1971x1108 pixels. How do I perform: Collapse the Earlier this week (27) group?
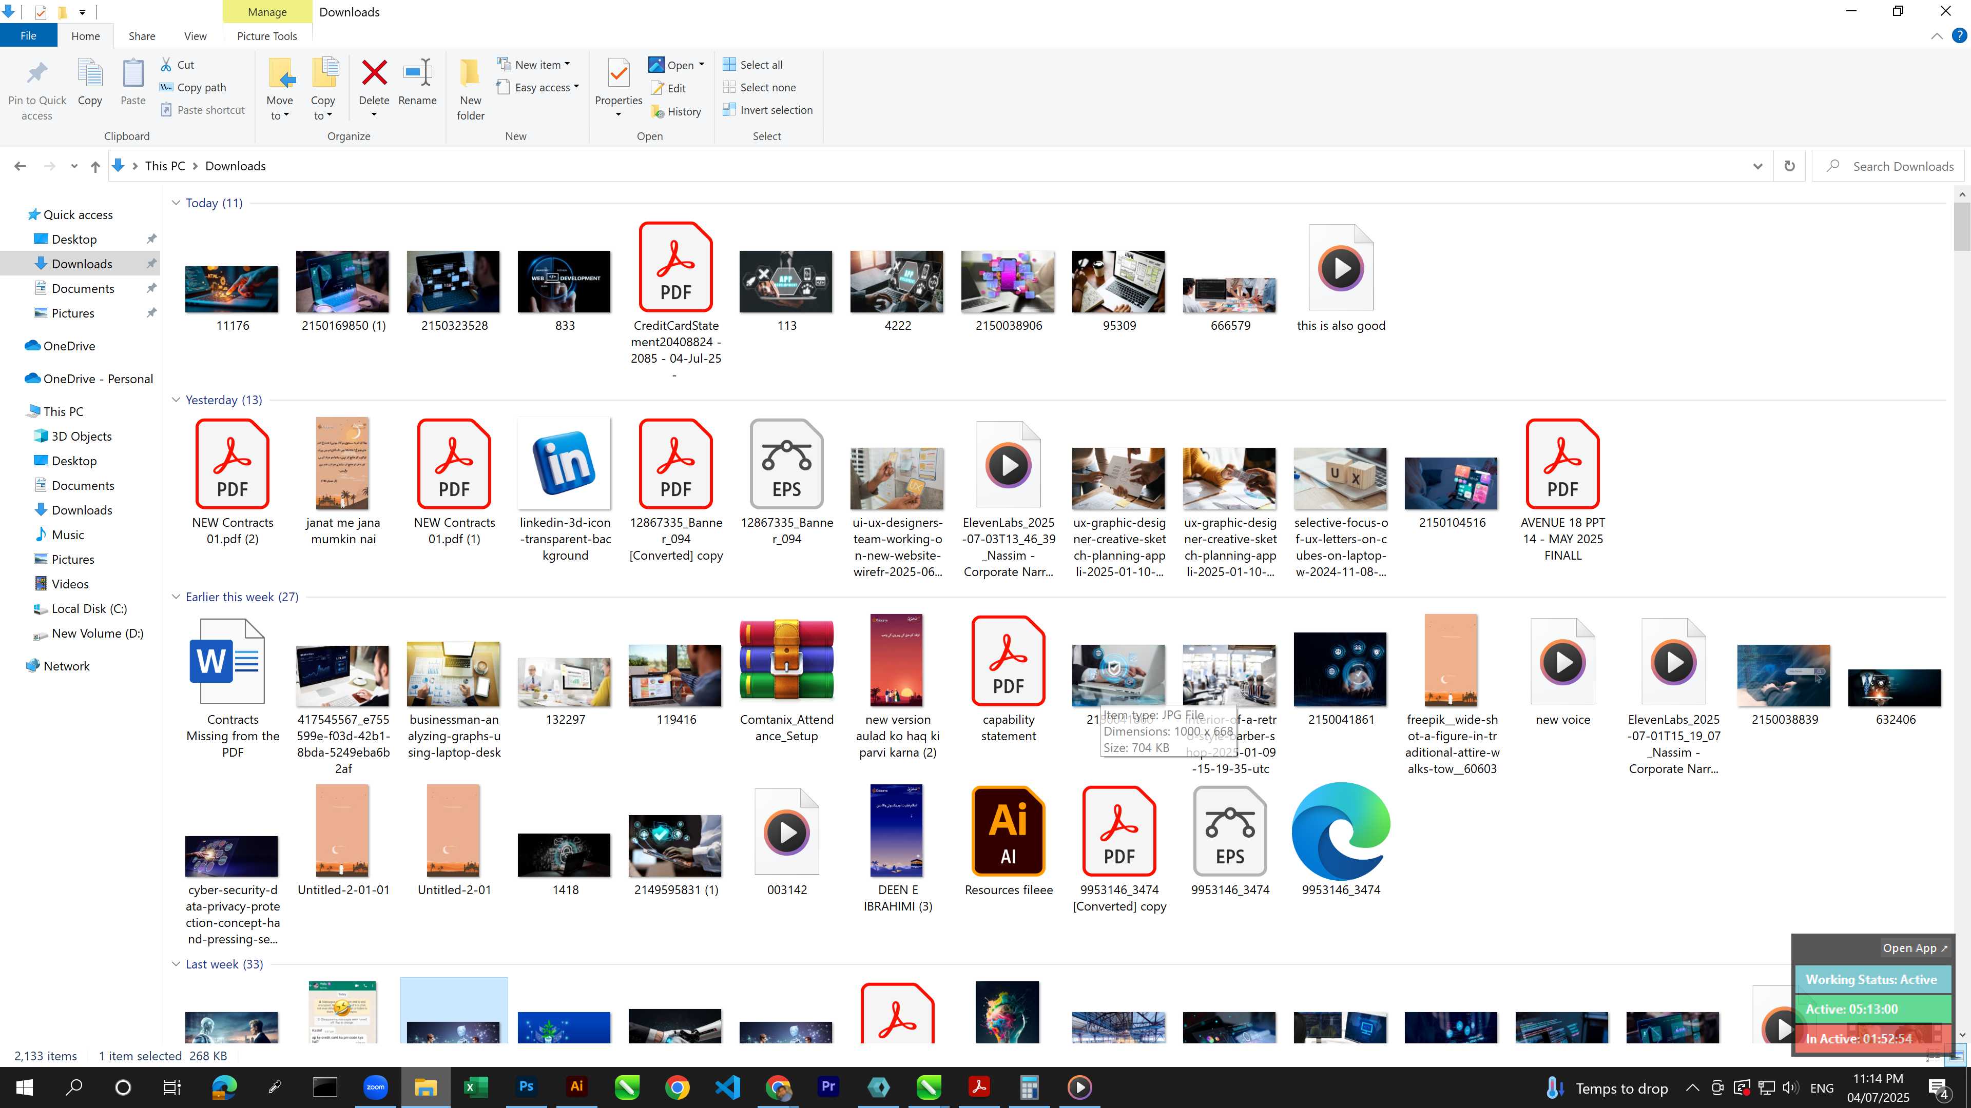click(176, 597)
